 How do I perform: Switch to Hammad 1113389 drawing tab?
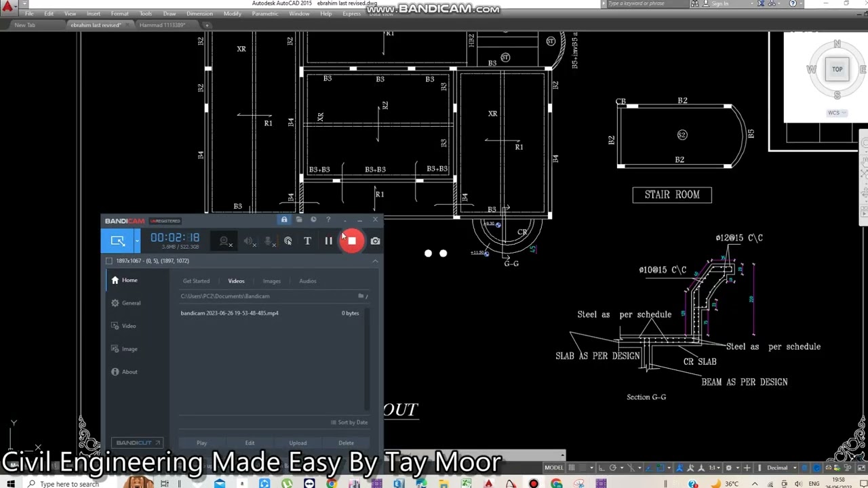pyautogui.click(x=162, y=25)
